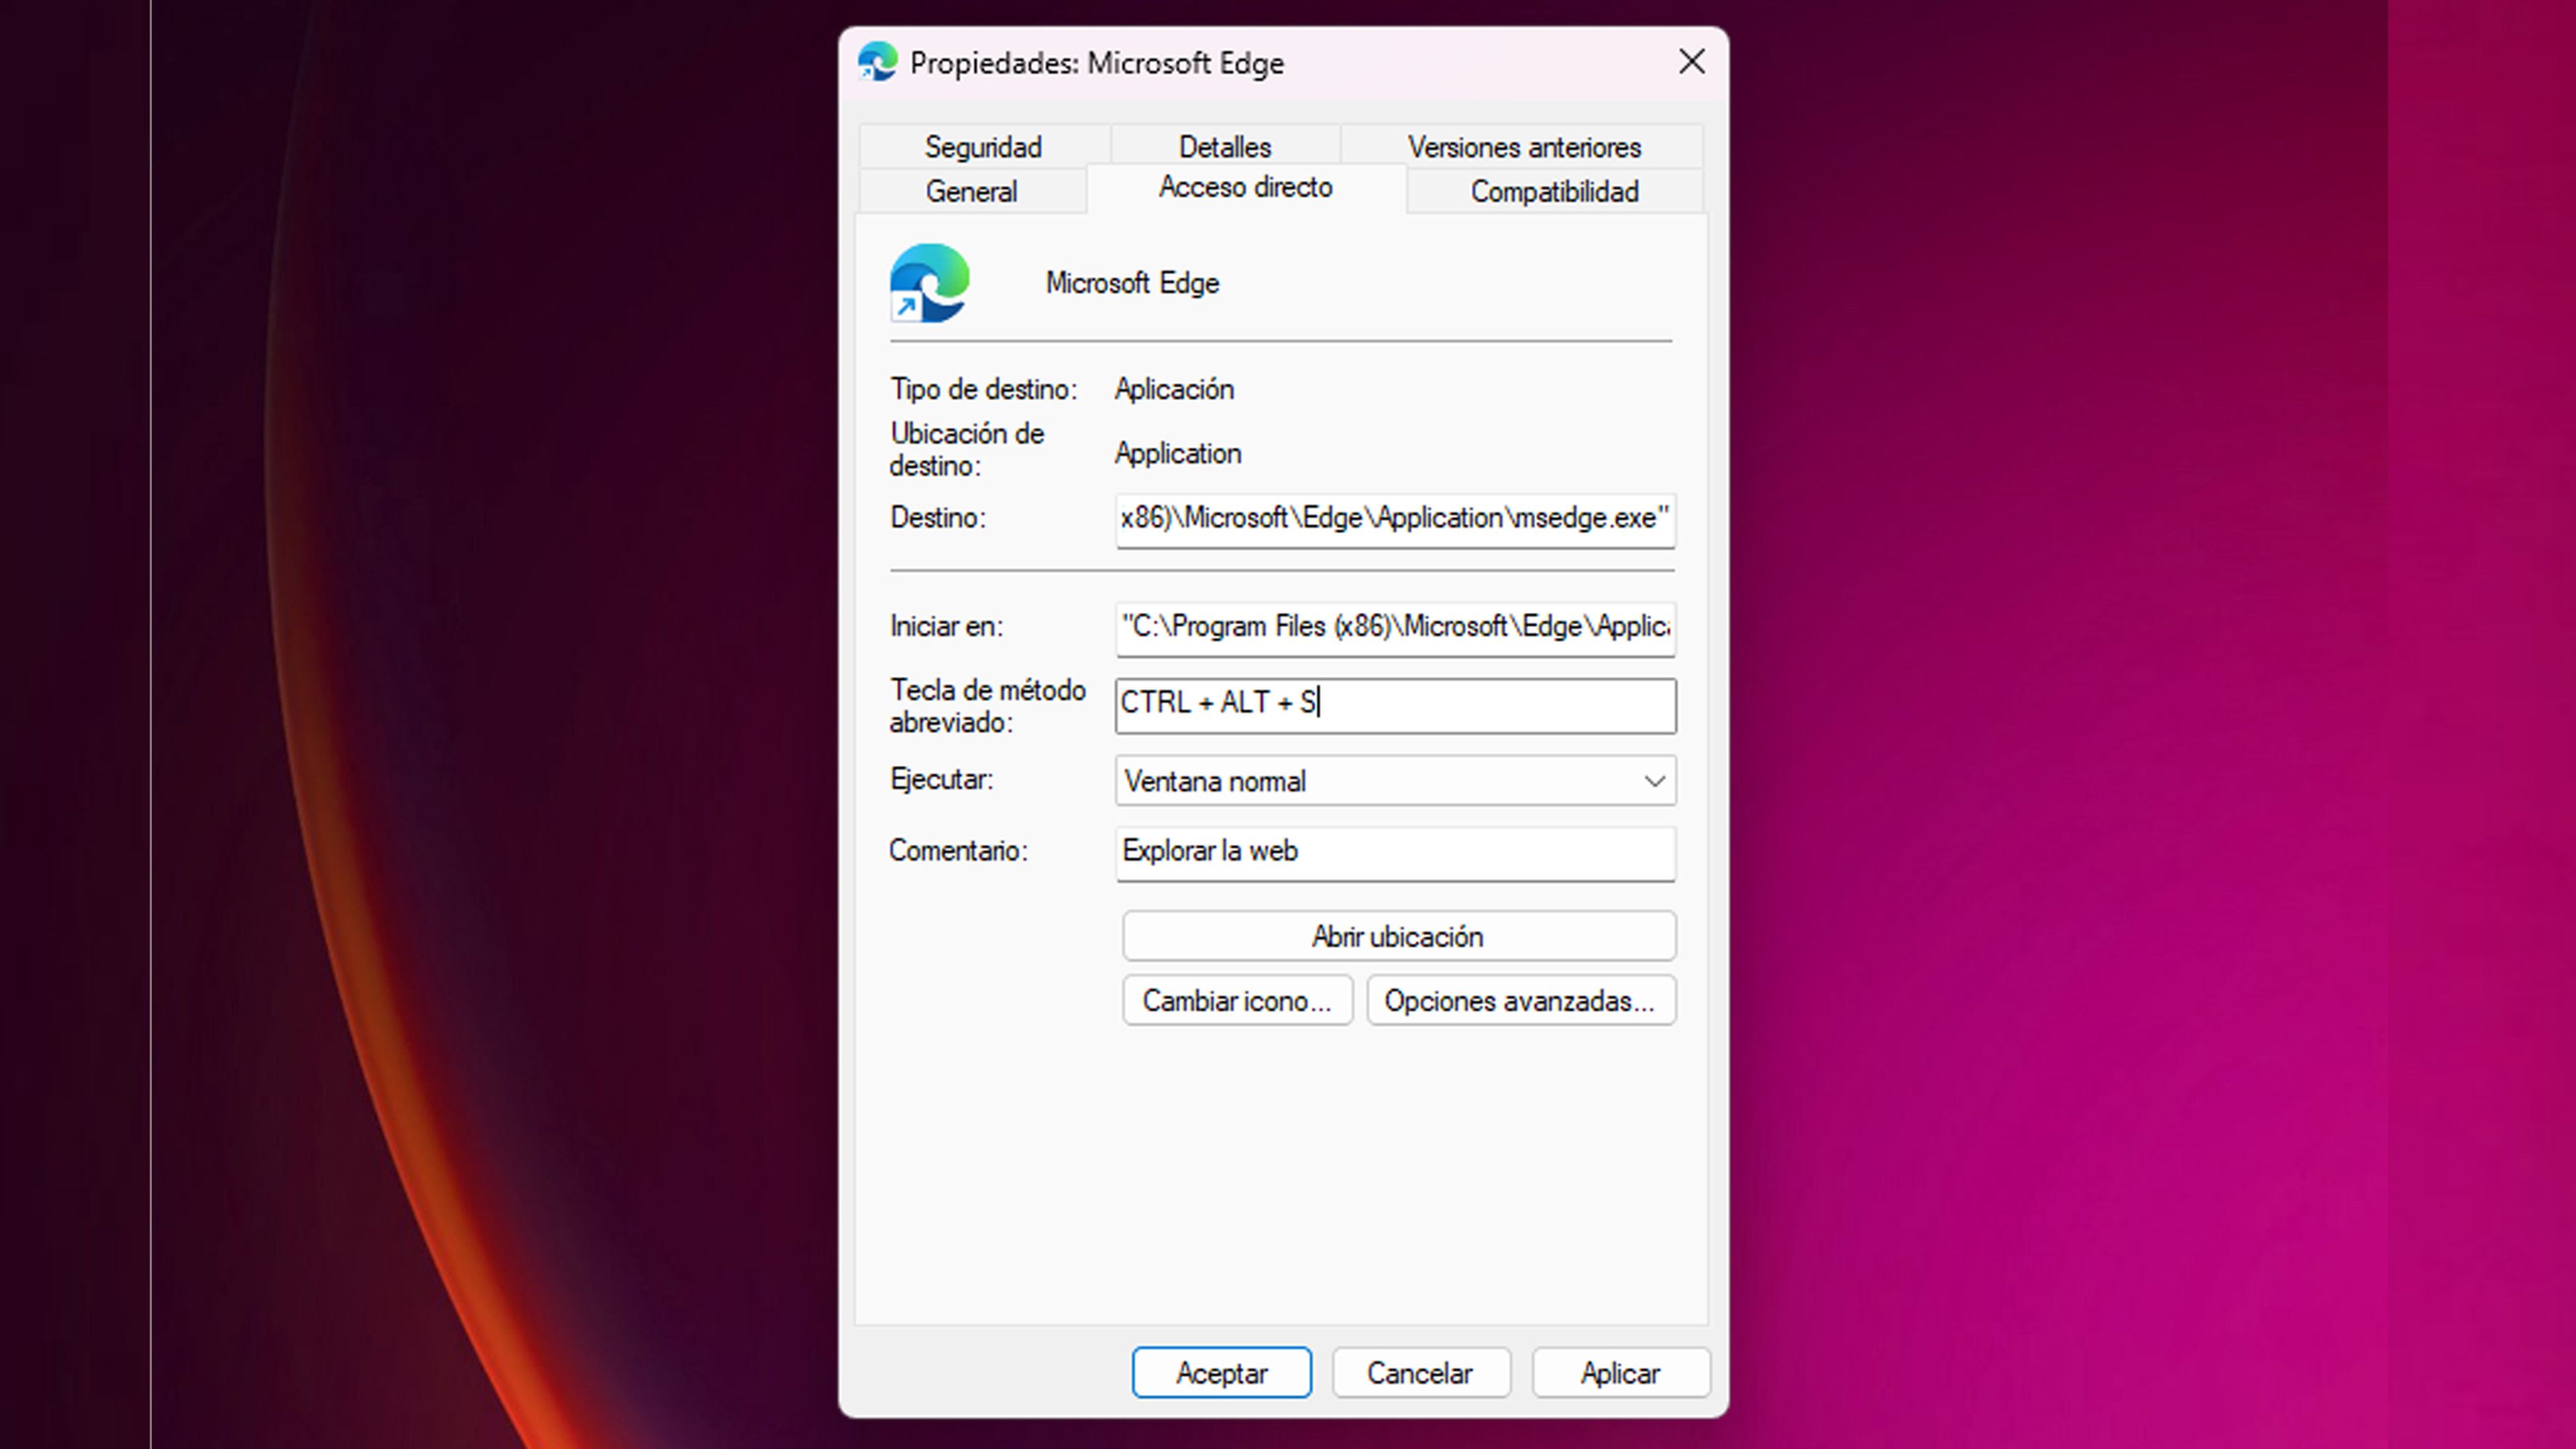The image size is (2576, 1449).
Task: Switch to the Seguridad tab
Action: click(x=983, y=147)
